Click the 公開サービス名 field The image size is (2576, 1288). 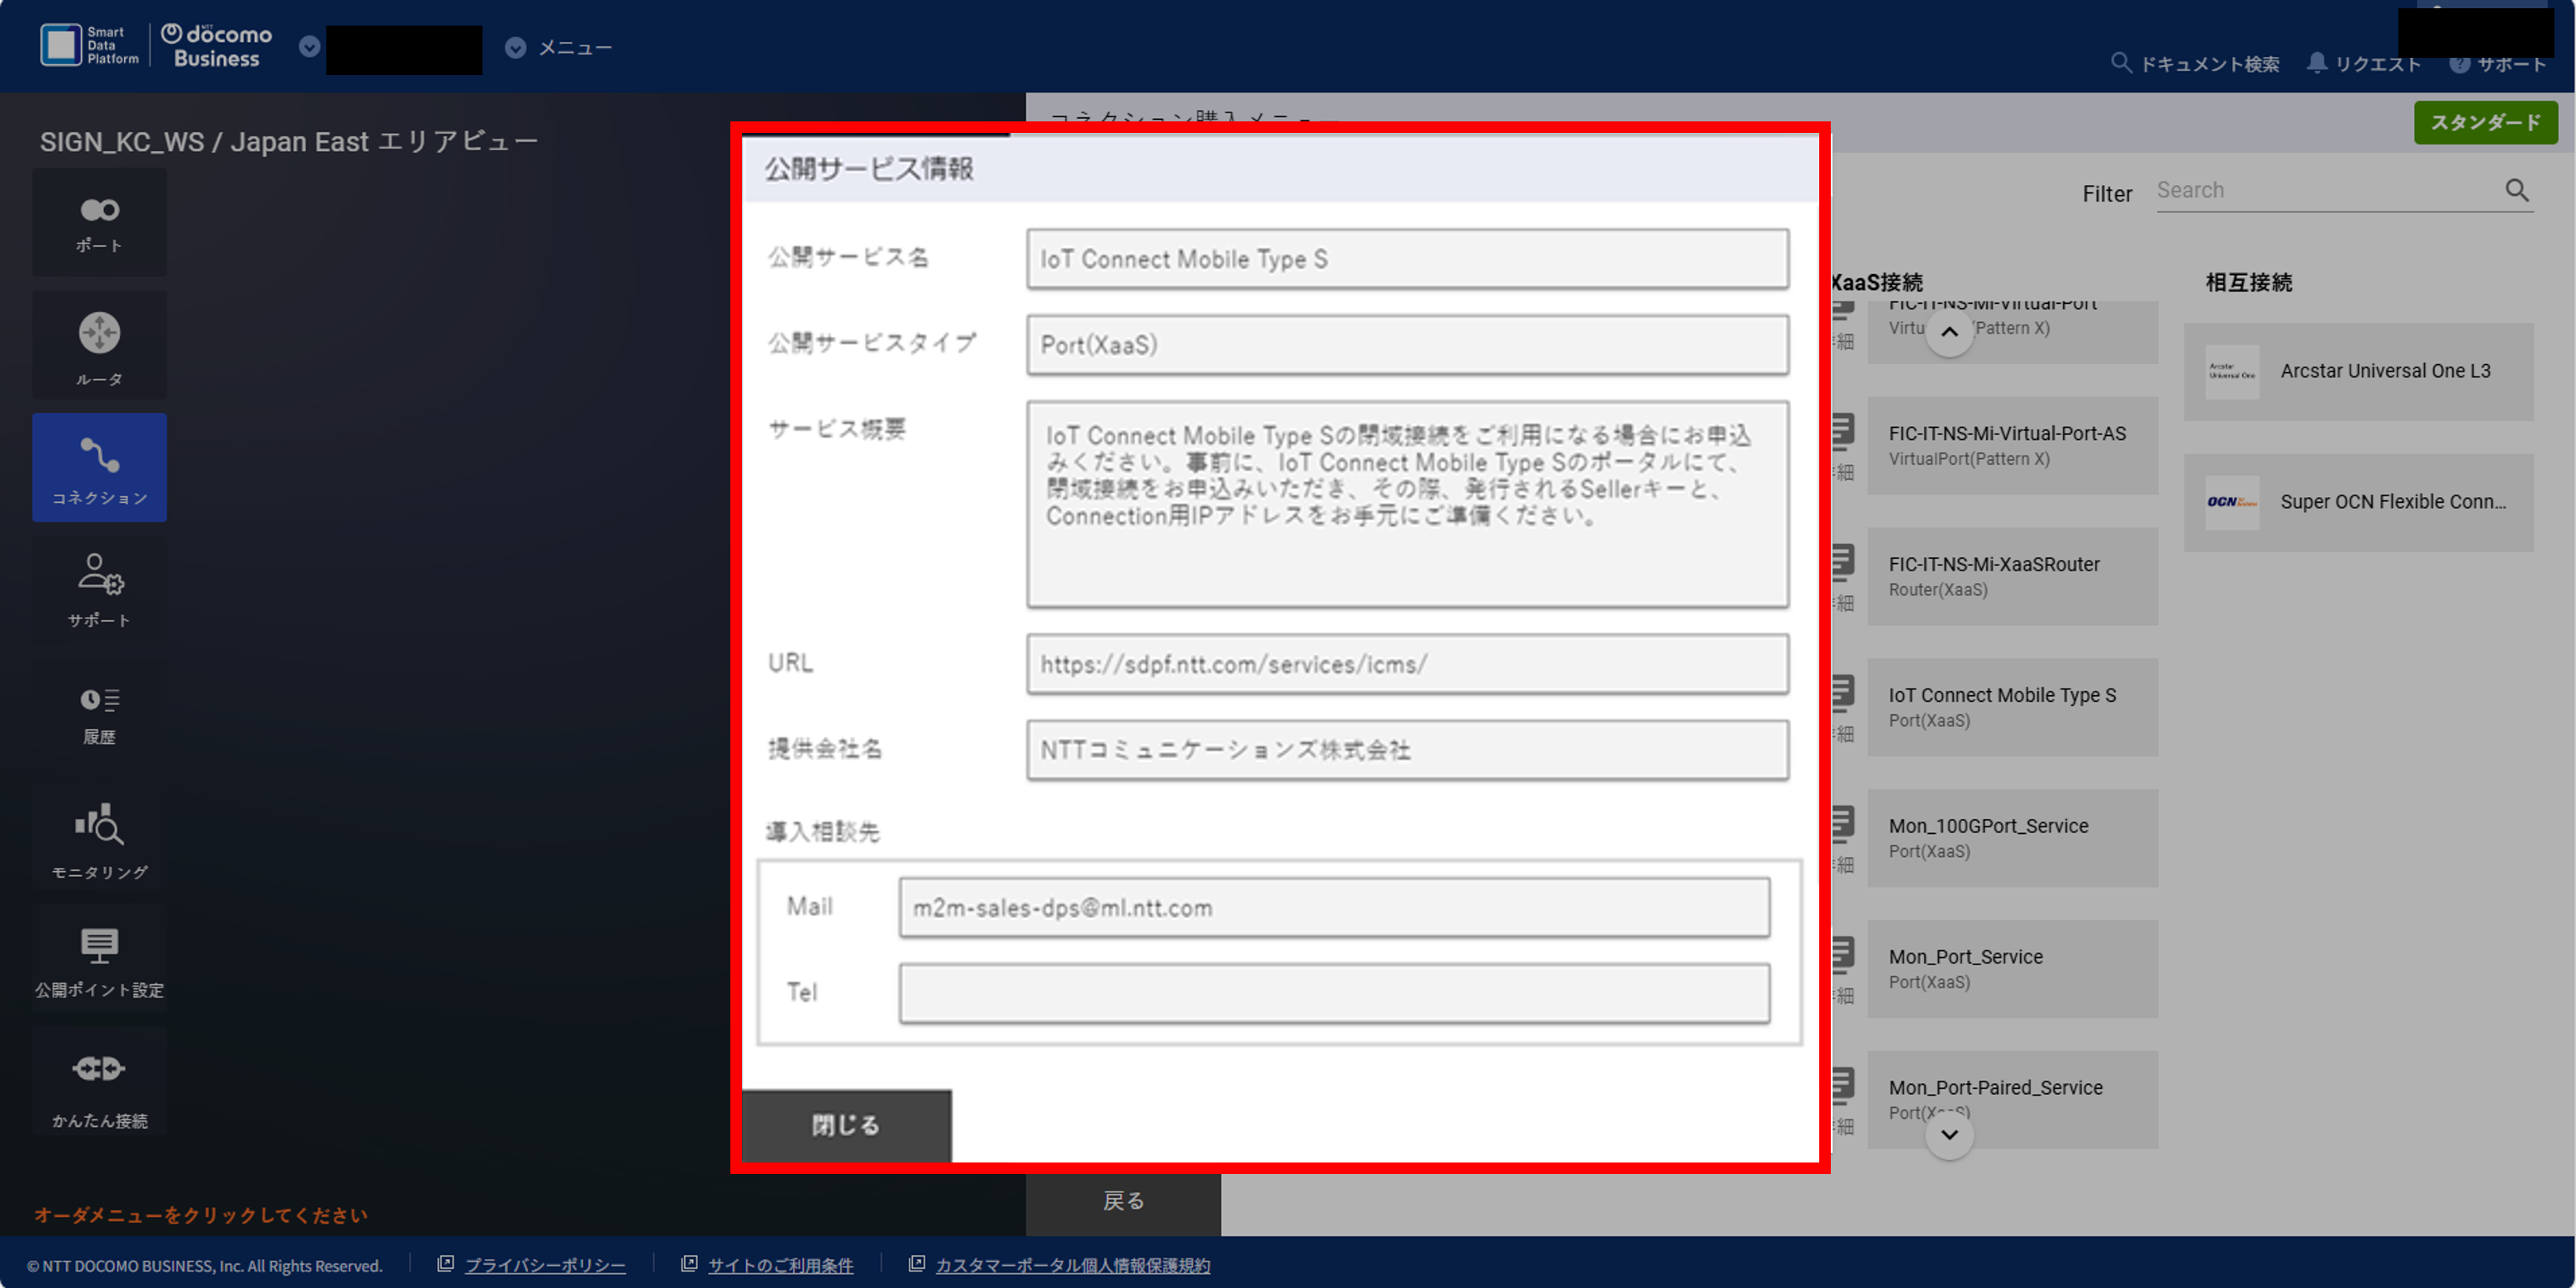coord(1407,260)
